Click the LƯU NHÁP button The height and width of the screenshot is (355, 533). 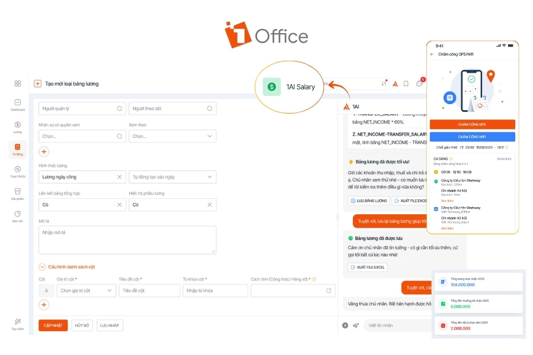pyautogui.click(x=110, y=325)
